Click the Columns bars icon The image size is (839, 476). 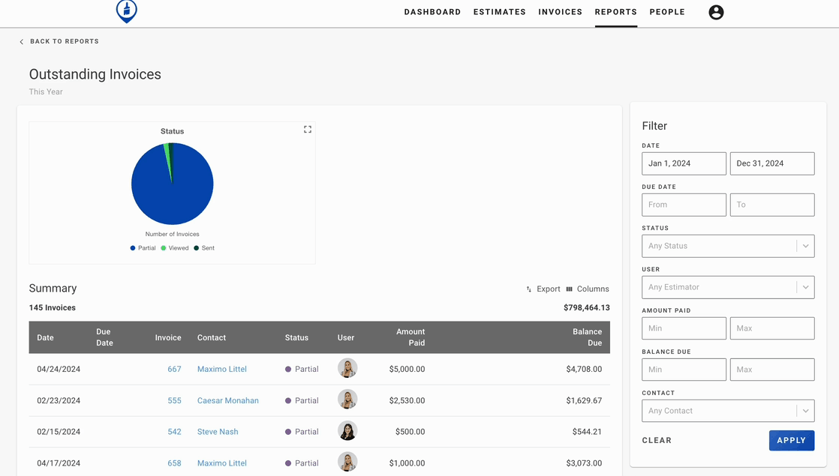click(570, 289)
